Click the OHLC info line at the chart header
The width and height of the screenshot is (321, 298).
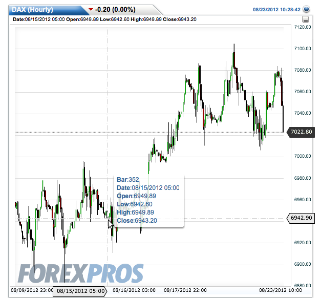tap(104, 19)
